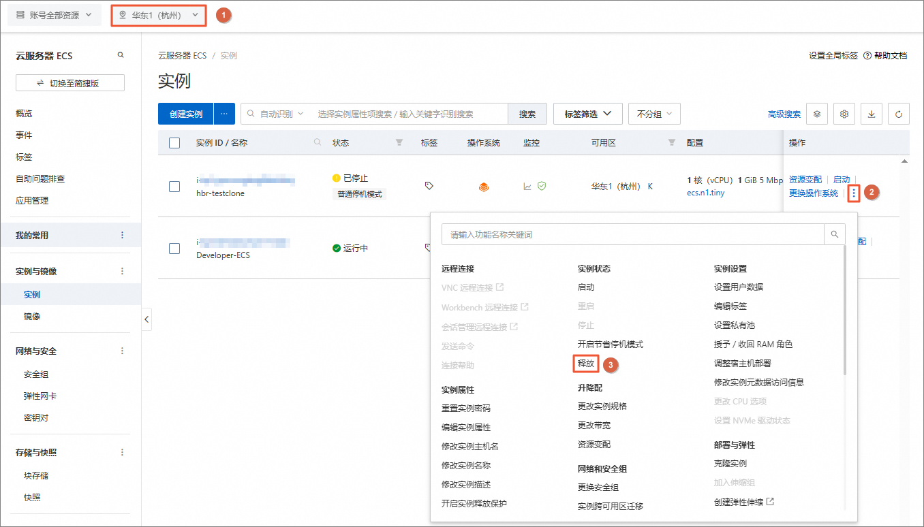Open the menu dots beside 实例与镜像
924x527 pixels.
click(x=123, y=271)
